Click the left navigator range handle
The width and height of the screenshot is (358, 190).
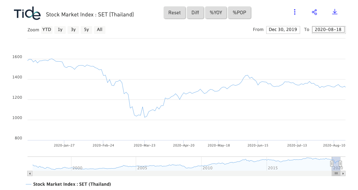[332, 164]
